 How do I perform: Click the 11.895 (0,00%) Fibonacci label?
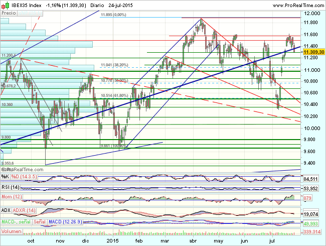(113, 15)
